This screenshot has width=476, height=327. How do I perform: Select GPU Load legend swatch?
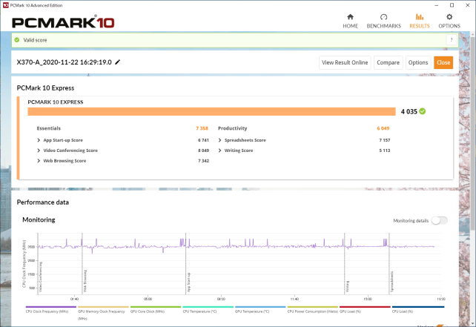365,307
